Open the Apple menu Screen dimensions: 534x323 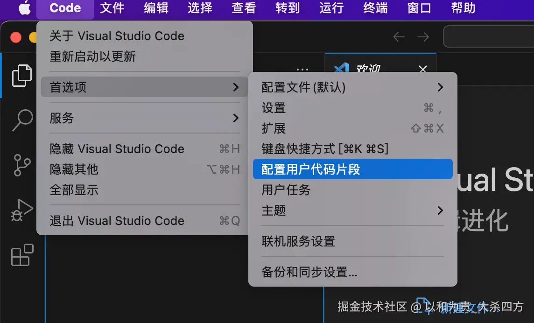click(24, 8)
